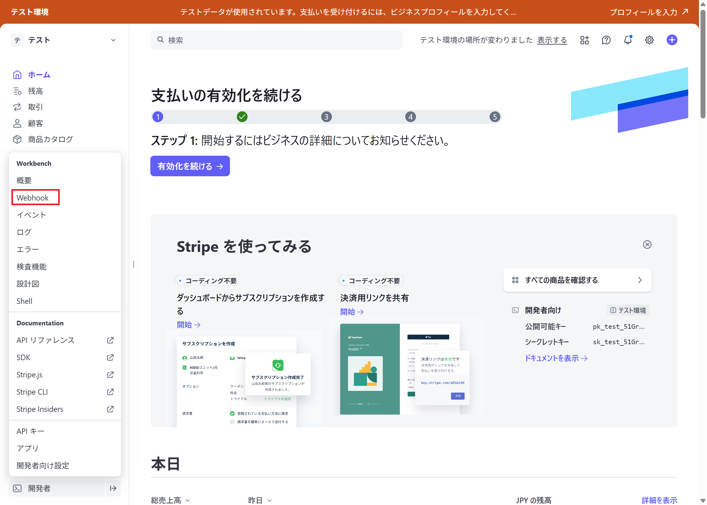Click the page vertical scrollbar
The width and height of the screenshot is (707, 505).
point(703,64)
